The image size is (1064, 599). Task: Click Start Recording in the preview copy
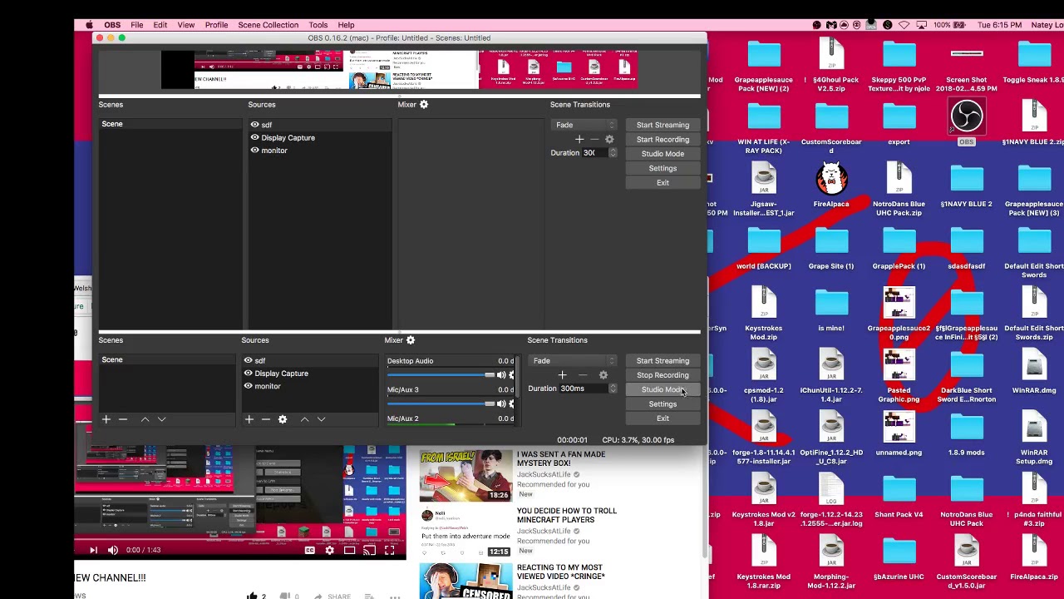click(x=663, y=140)
